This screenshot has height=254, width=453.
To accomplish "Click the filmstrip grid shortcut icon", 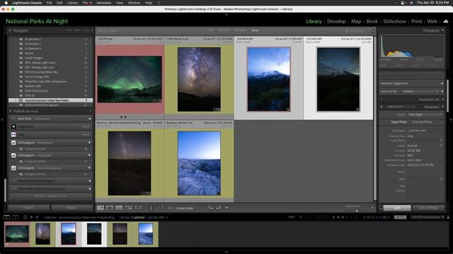I will coord(25,217).
